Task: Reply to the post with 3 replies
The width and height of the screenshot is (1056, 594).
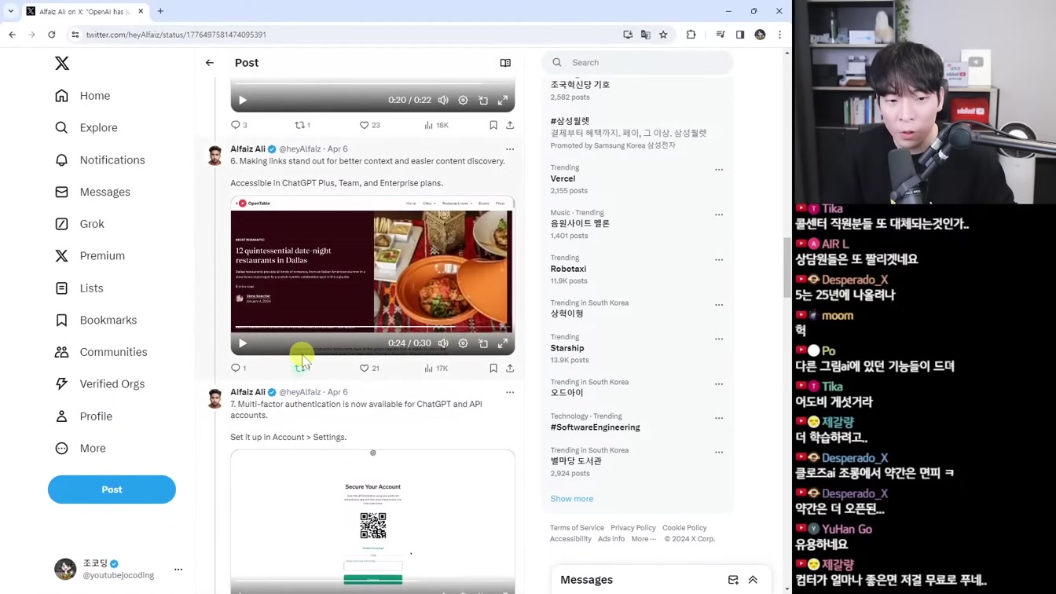Action: point(239,125)
